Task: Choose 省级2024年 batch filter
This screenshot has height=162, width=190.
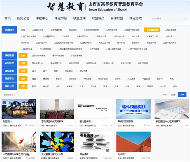Action: [143, 63]
